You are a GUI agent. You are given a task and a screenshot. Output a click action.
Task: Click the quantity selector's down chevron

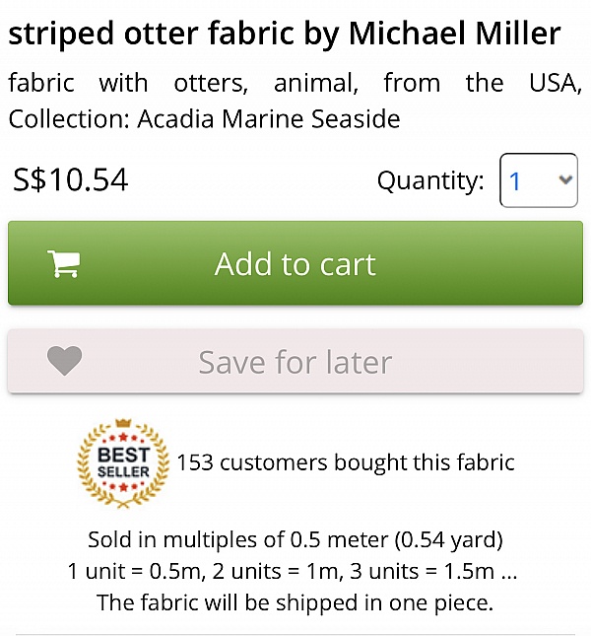point(564,180)
